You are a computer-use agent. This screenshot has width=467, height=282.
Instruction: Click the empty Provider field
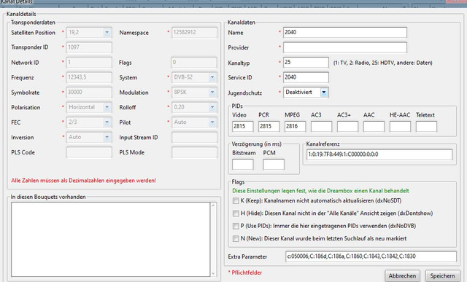click(x=345, y=47)
